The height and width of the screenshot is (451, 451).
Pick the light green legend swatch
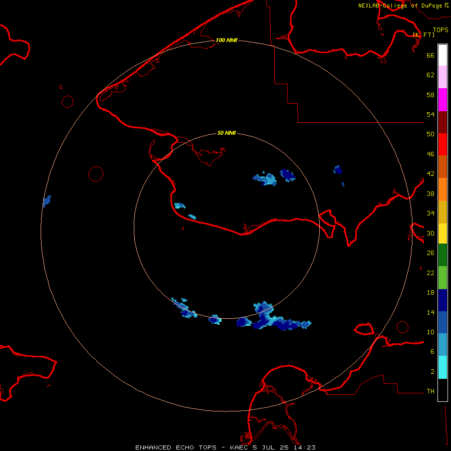coord(442,278)
